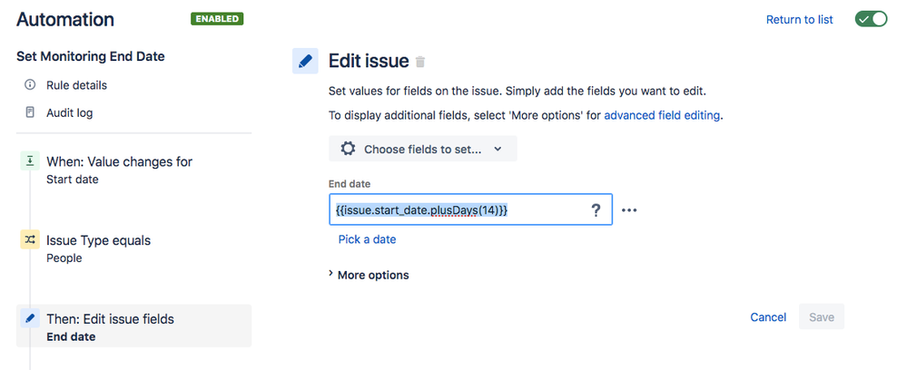The height and width of the screenshot is (370, 907).
Task: Click the info icon next to Rule details
Action: click(29, 85)
